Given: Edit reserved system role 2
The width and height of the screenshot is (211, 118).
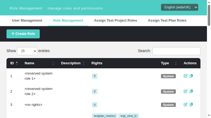Looking at the screenshot, I should [185, 91].
